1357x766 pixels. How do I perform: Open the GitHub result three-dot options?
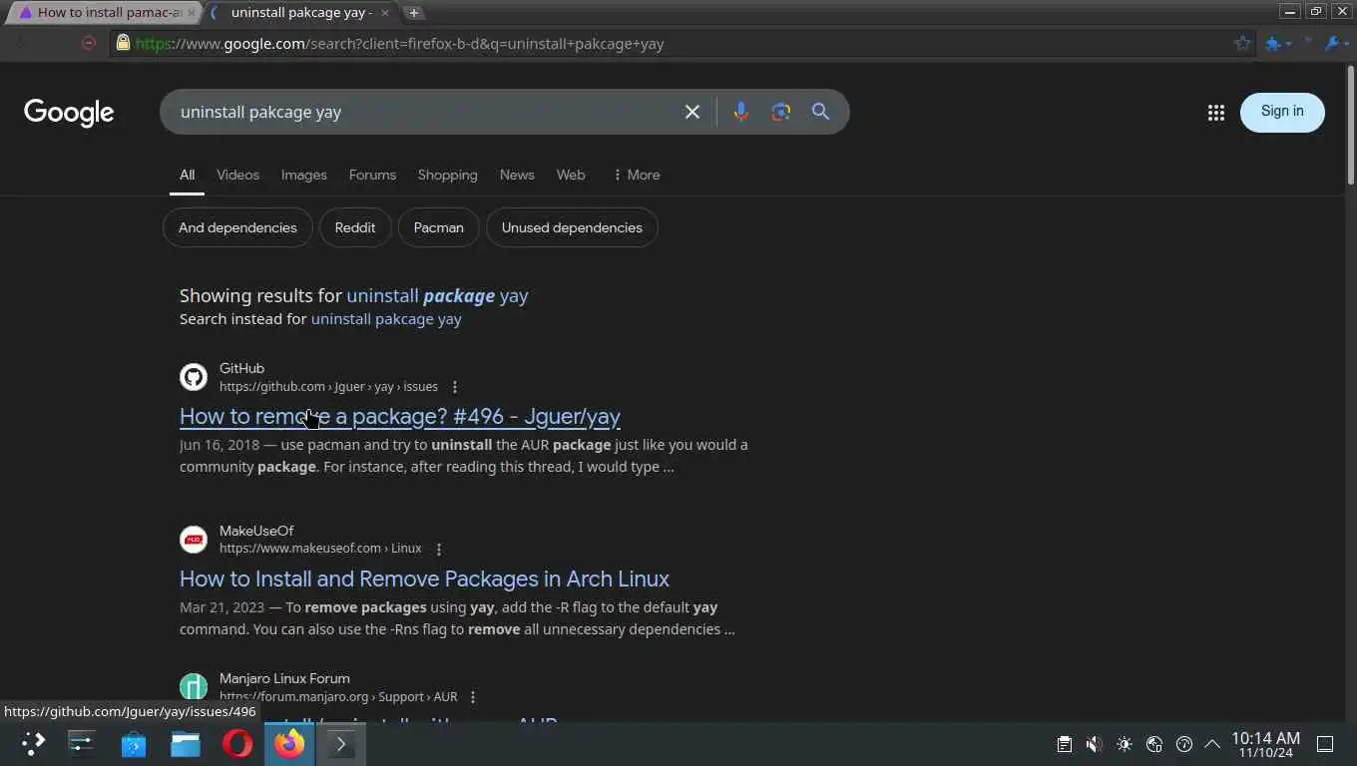point(455,387)
